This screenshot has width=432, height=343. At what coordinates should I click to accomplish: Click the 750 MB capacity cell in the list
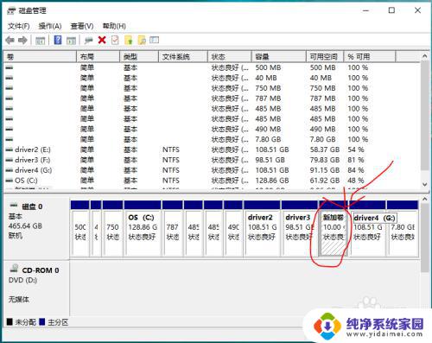[x=268, y=88]
